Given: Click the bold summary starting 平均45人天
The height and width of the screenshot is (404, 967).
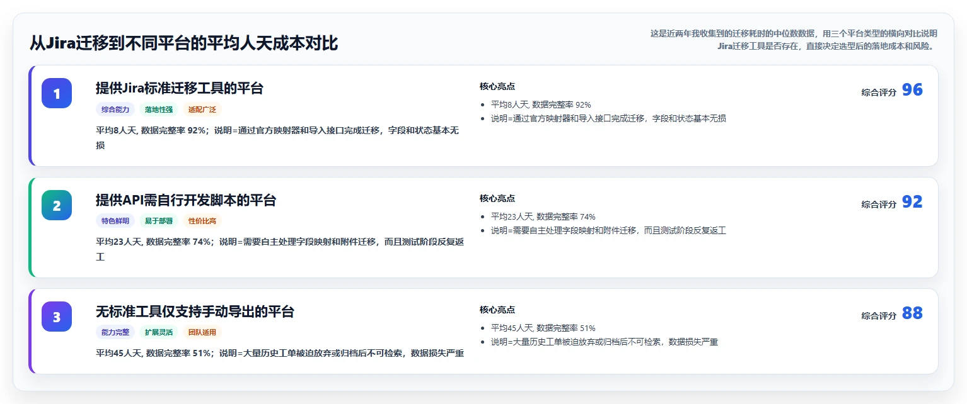Looking at the screenshot, I should pyautogui.click(x=280, y=353).
